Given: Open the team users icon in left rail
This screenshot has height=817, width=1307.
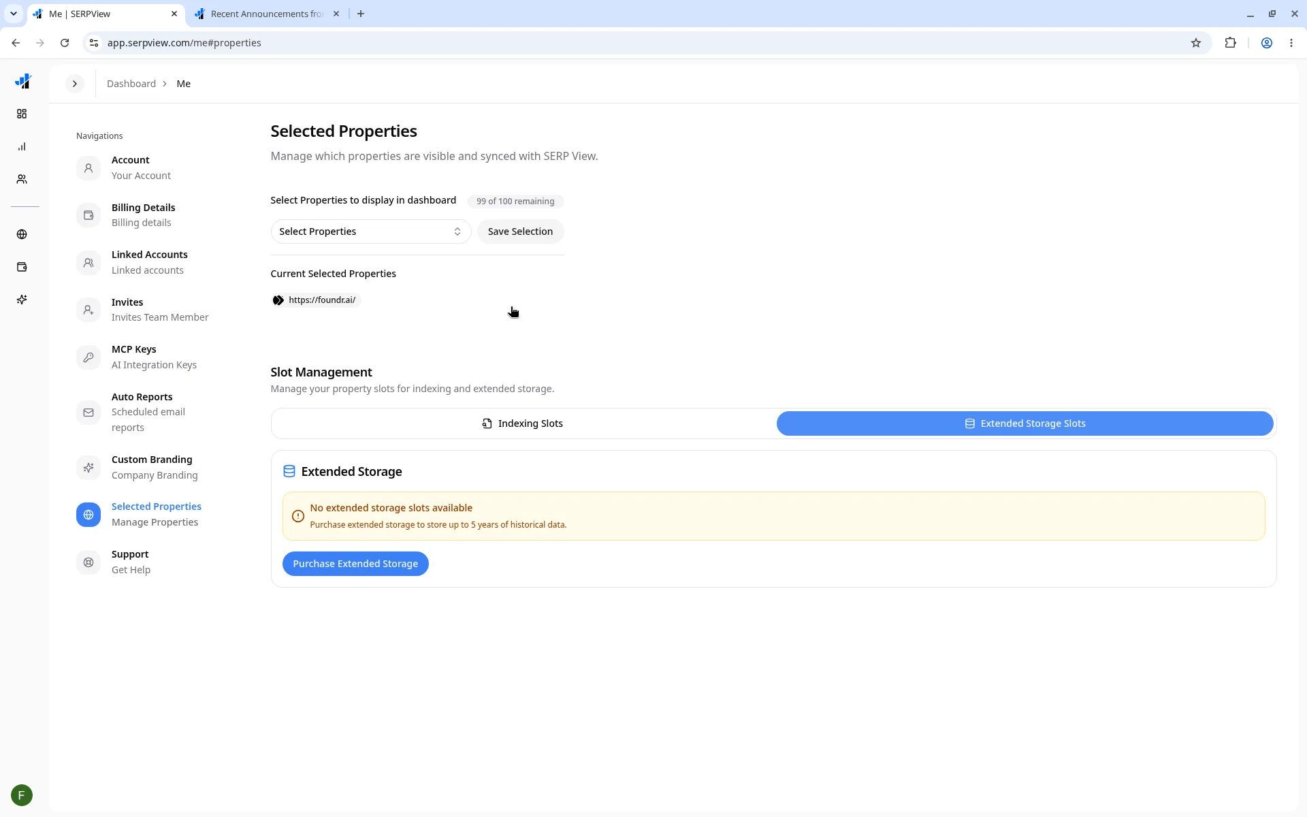Looking at the screenshot, I should tap(22, 179).
